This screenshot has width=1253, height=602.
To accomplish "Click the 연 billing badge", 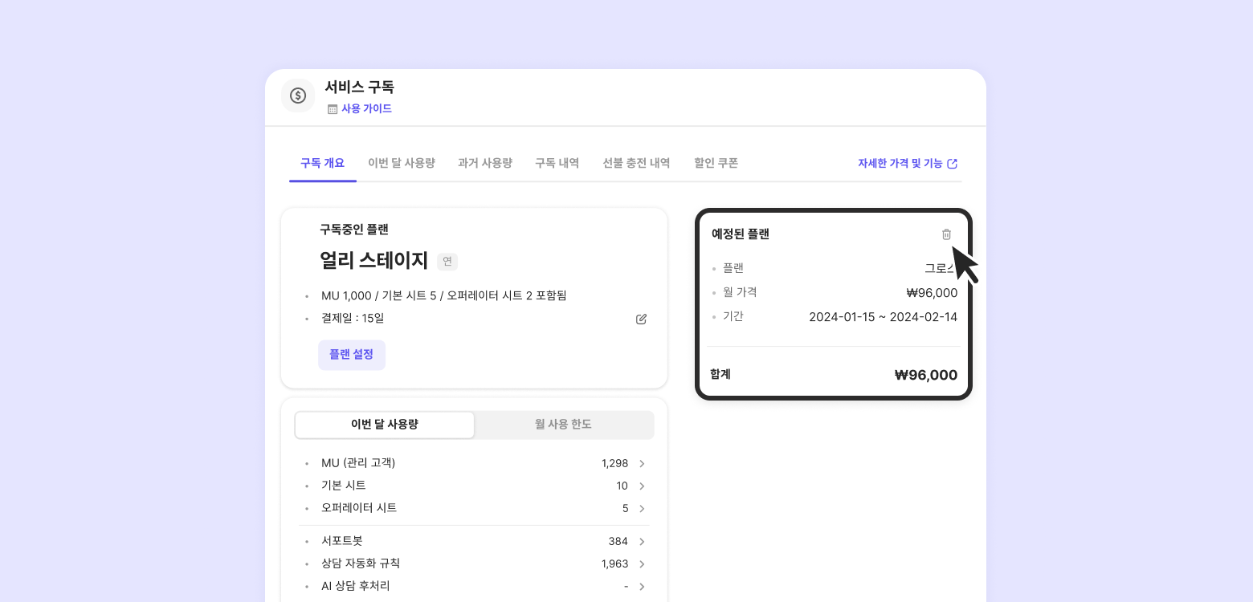I will [x=447, y=262].
